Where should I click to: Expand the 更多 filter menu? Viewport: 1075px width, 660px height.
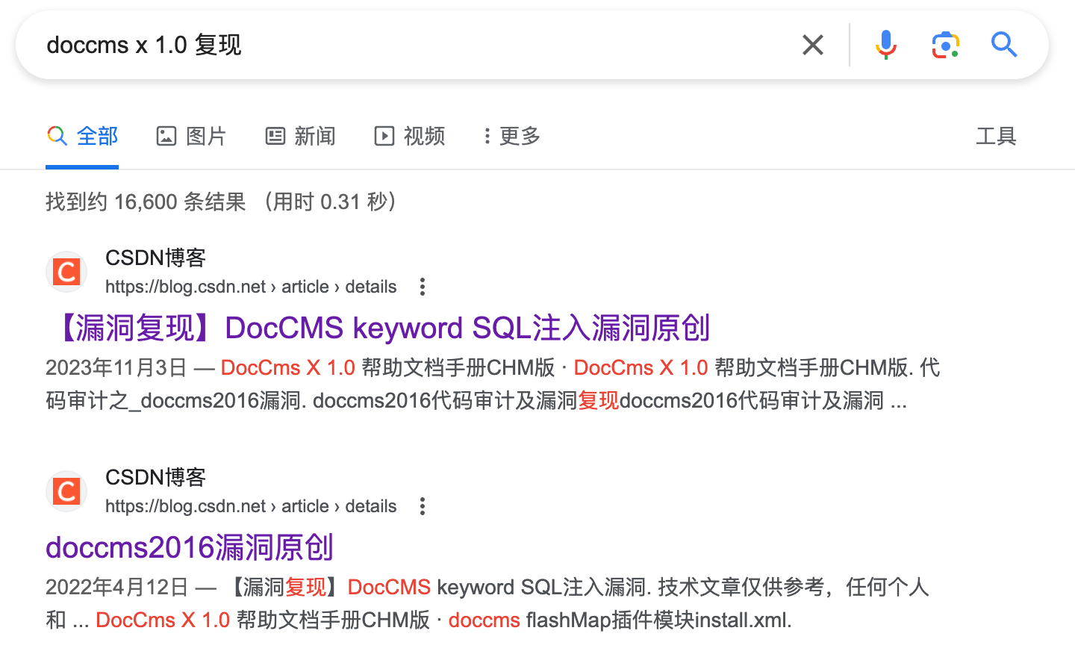(511, 136)
